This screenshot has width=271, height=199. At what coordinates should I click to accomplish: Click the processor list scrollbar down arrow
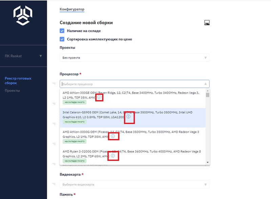coord(208,162)
